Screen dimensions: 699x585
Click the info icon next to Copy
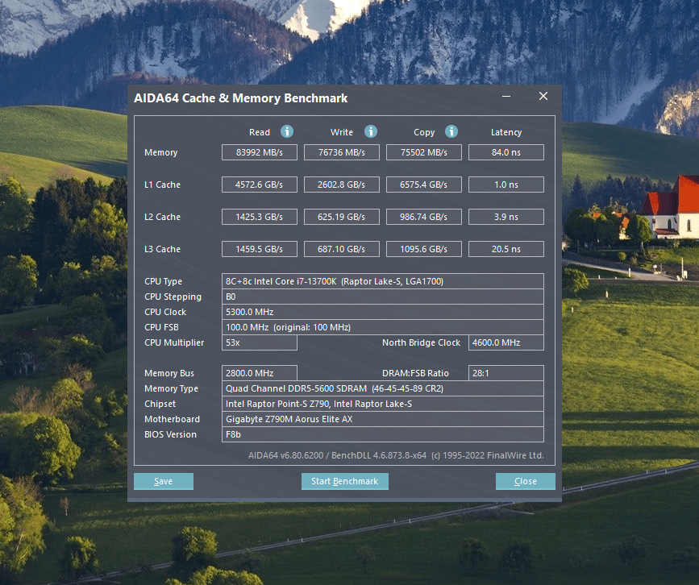pyautogui.click(x=451, y=131)
